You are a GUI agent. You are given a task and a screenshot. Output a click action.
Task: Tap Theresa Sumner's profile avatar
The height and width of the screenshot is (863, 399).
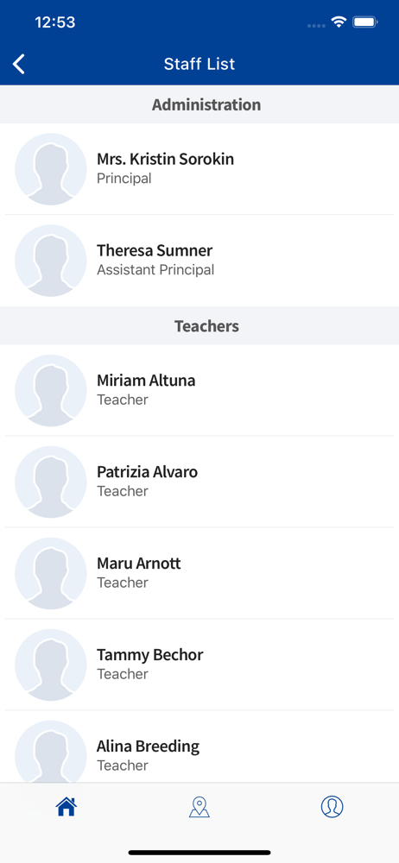51,261
